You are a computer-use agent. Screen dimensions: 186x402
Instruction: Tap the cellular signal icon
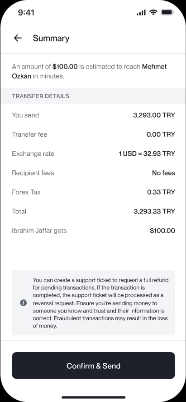(x=141, y=12)
